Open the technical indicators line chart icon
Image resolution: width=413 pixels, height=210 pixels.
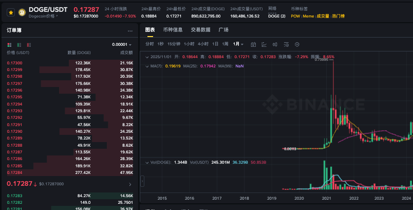point(264,44)
